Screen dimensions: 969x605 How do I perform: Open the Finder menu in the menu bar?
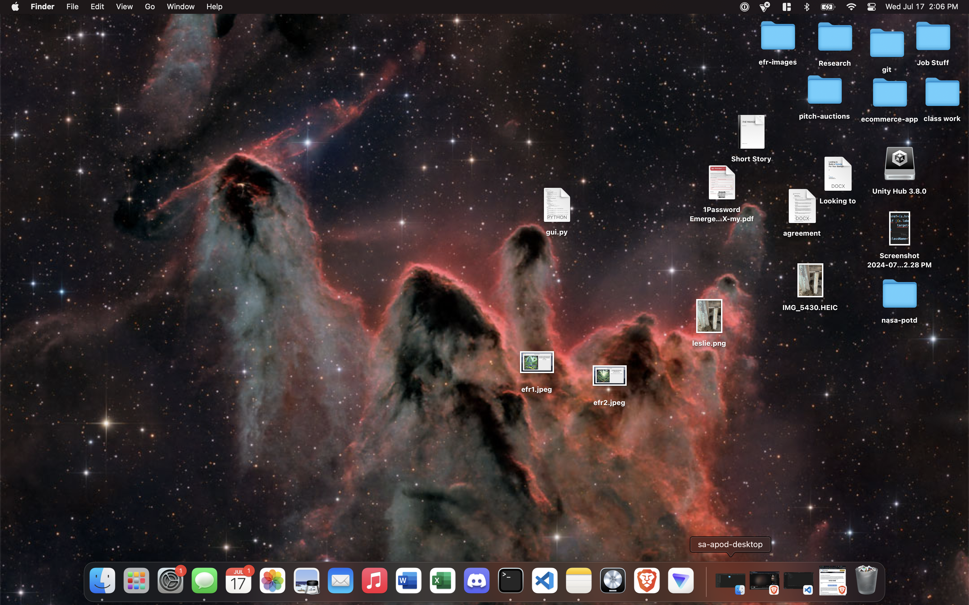42,7
